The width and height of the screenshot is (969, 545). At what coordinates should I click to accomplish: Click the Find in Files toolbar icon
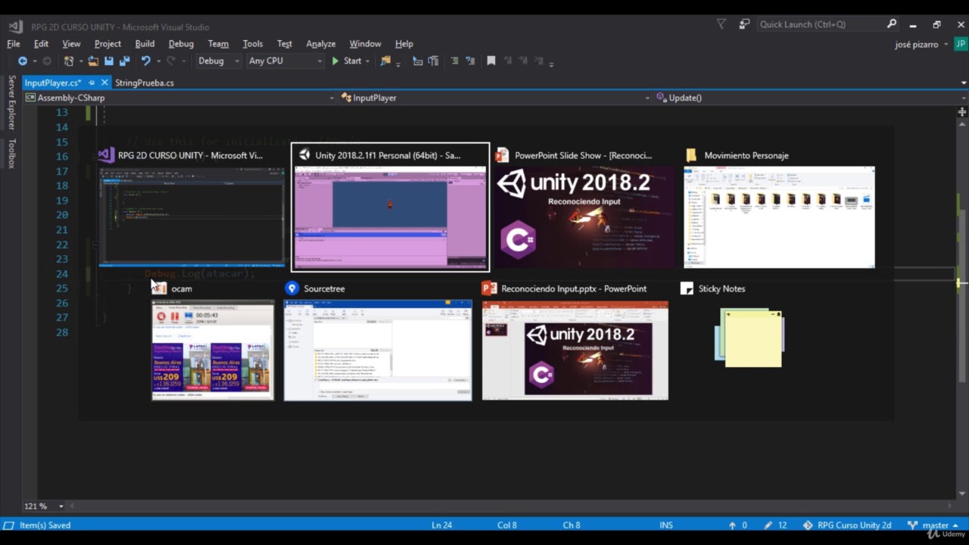tap(386, 61)
